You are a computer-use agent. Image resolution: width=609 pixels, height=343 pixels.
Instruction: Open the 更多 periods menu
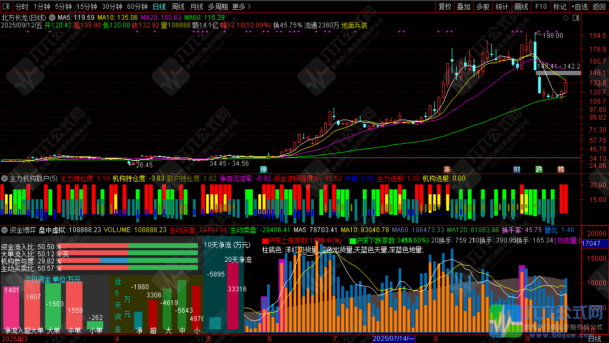(x=241, y=7)
